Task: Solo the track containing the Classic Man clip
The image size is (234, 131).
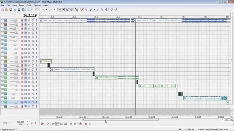Action: 37,70
